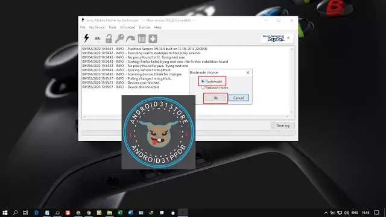386x217 pixels.
Task: Open Task View from the taskbar
Action: point(25,213)
